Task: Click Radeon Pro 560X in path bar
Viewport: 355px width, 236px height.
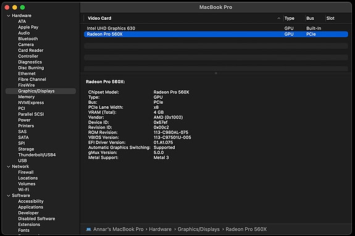Action: pos(246,229)
